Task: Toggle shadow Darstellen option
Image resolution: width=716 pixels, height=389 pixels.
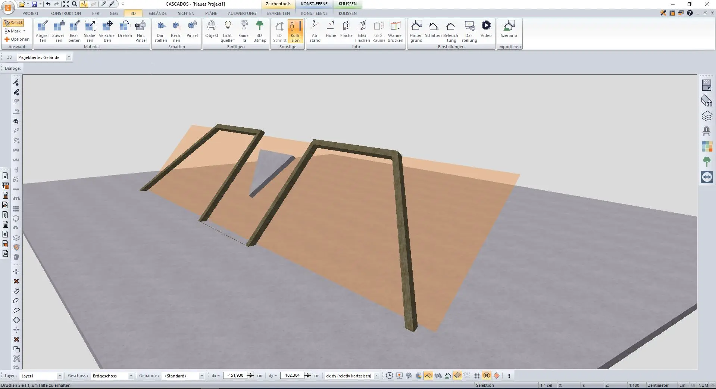Action: point(161,31)
